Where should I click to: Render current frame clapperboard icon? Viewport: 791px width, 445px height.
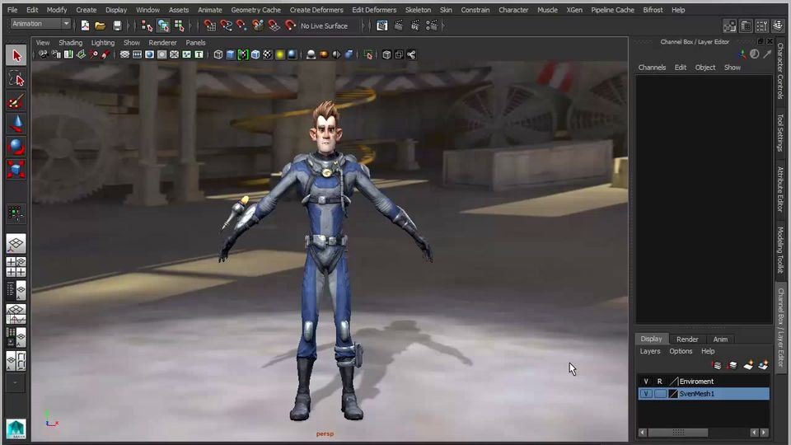[x=399, y=26]
